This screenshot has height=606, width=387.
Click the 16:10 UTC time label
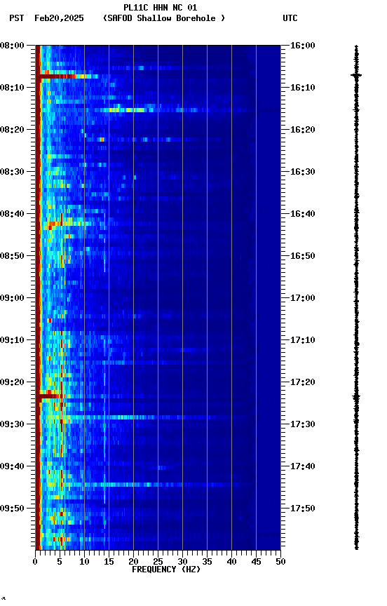[303, 88]
